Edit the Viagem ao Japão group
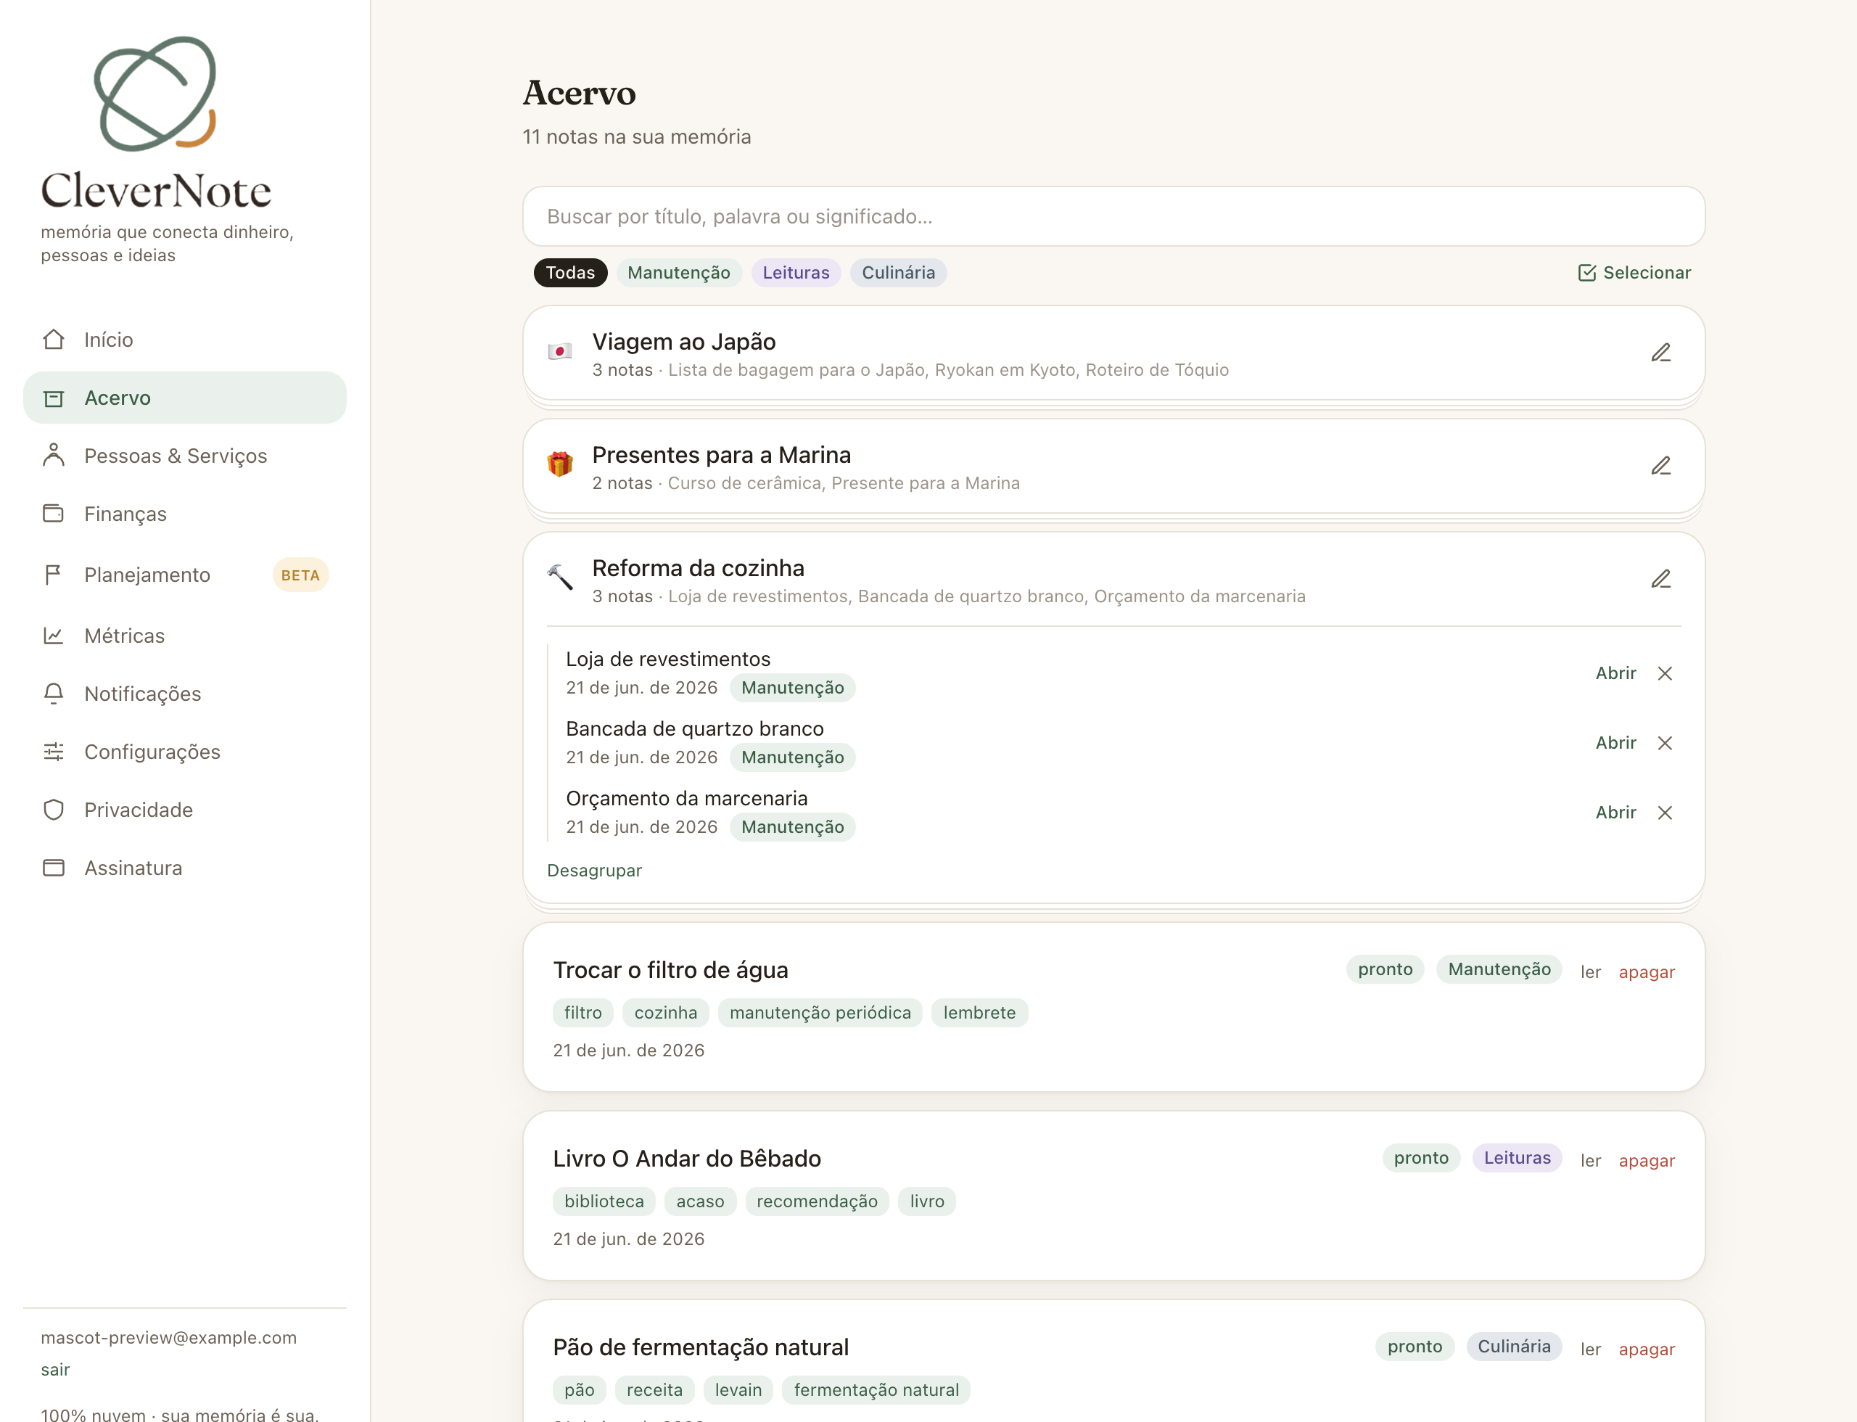The image size is (1857, 1422). (x=1660, y=353)
